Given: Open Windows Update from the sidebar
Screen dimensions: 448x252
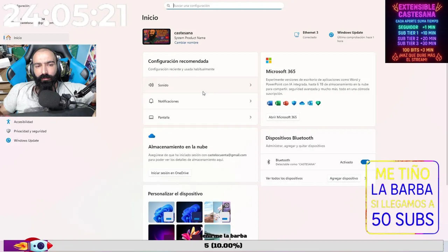Looking at the screenshot, I should coord(26,140).
